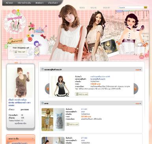Click the round shop logo with shoes

15,22
